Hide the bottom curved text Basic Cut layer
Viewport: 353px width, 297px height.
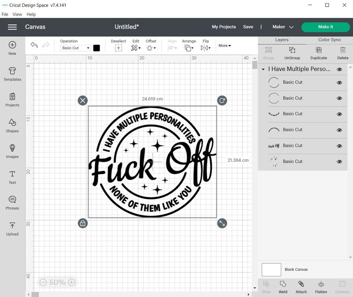(x=339, y=114)
